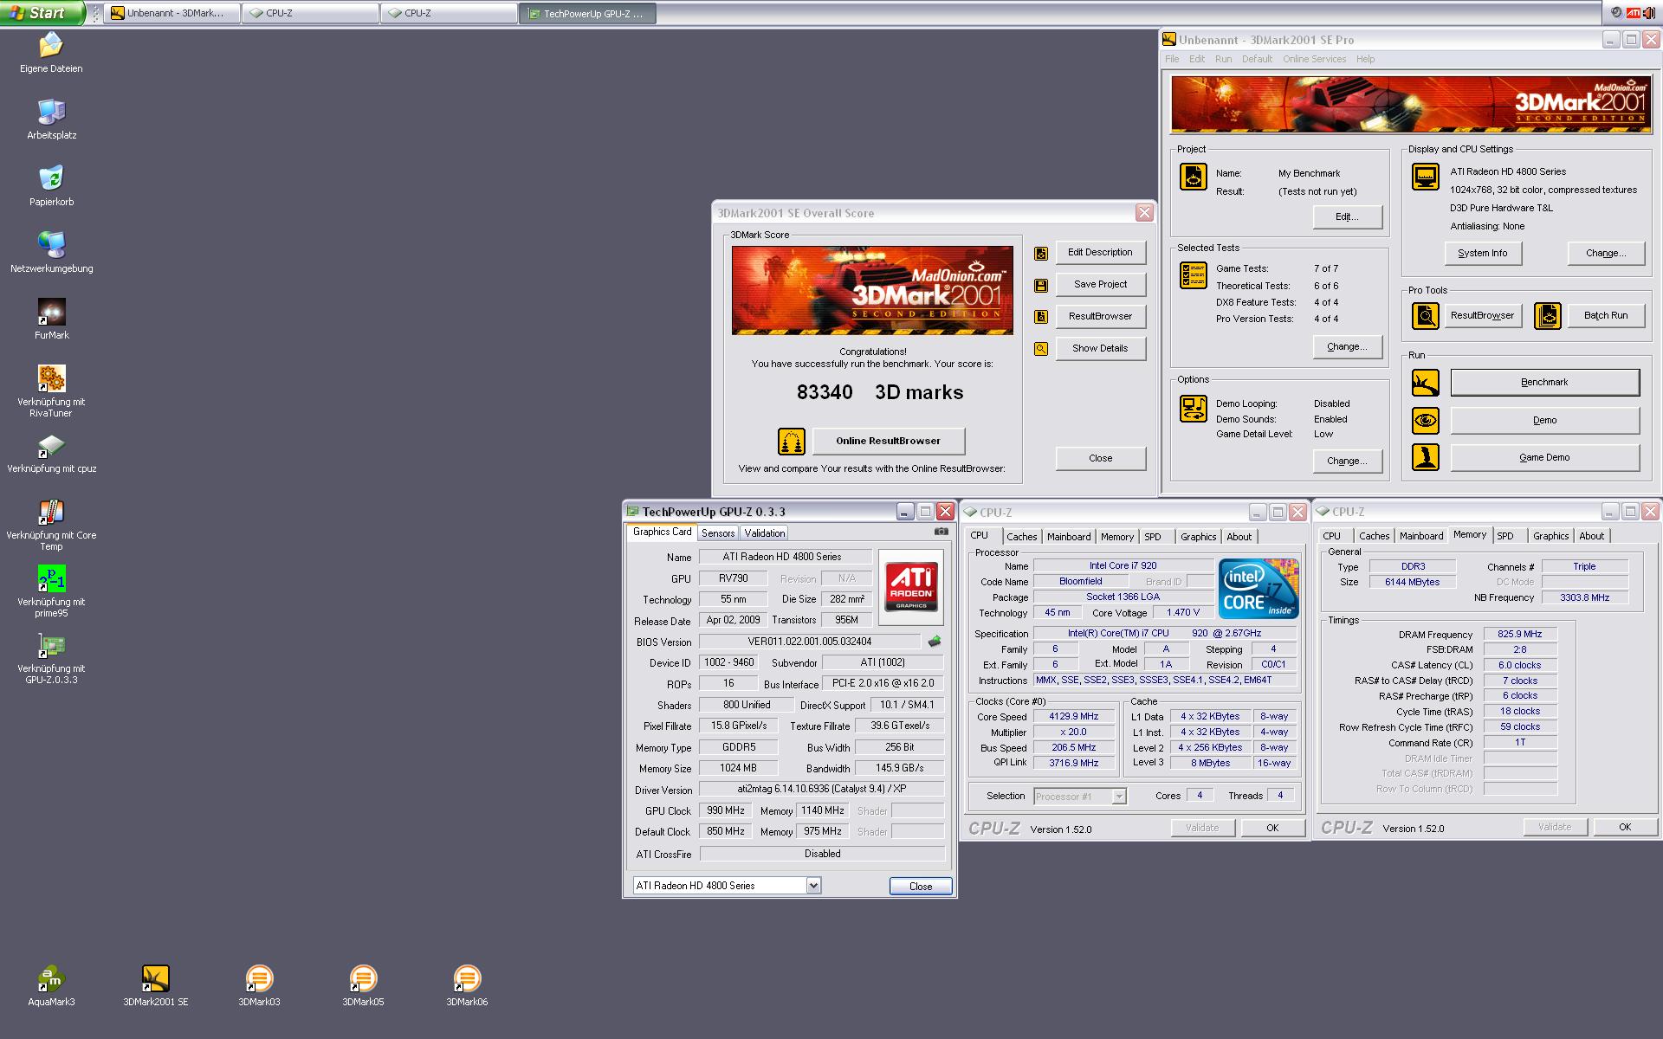Screen dimensions: 1663x1039
Task: Launch the 3DMark03 desktop icon
Action: click(259, 978)
